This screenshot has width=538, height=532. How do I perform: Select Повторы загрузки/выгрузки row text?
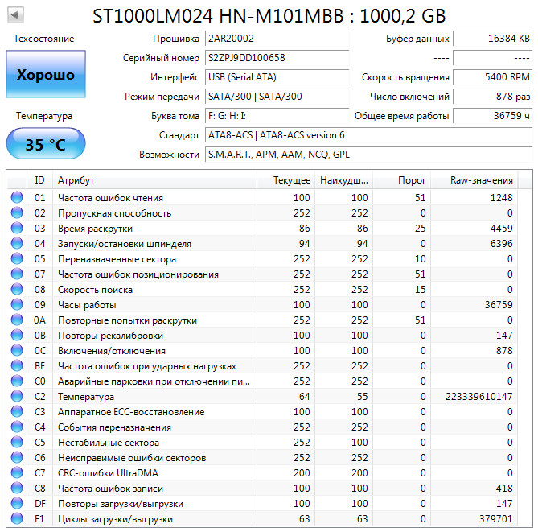pos(121,504)
